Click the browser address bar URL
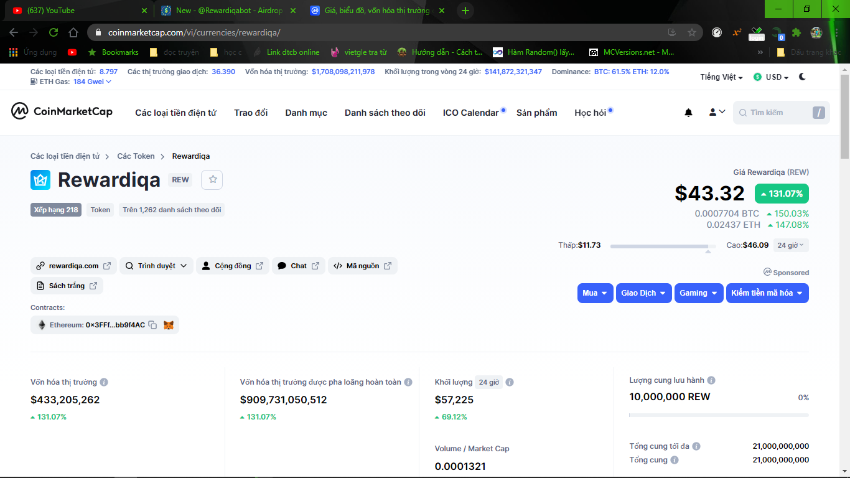This screenshot has width=850, height=478. (x=194, y=32)
